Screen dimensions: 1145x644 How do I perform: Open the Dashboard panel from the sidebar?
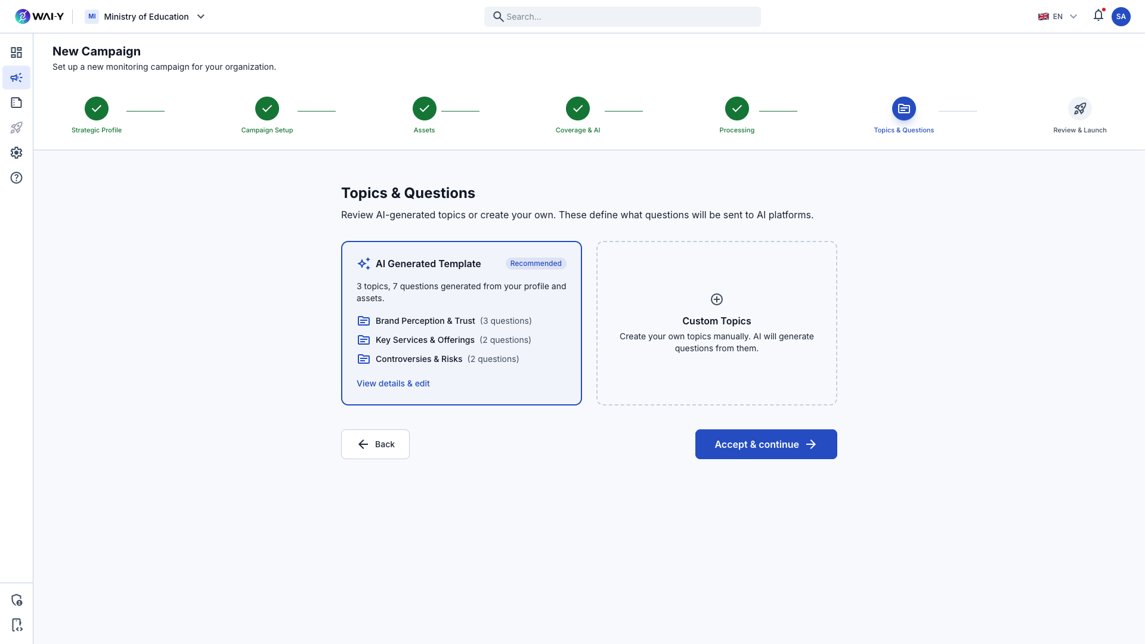click(x=16, y=52)
